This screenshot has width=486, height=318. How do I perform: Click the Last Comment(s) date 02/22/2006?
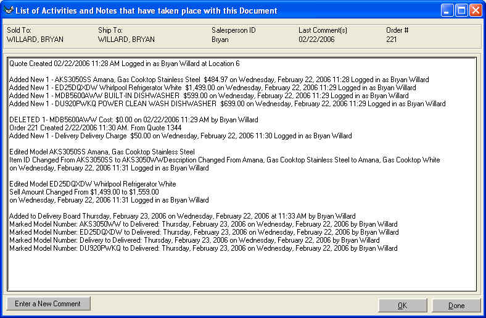tap(316, 40)
